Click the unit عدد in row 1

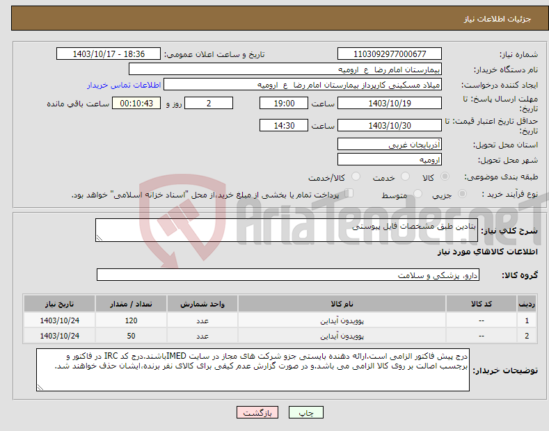click(x=202, y=320)
